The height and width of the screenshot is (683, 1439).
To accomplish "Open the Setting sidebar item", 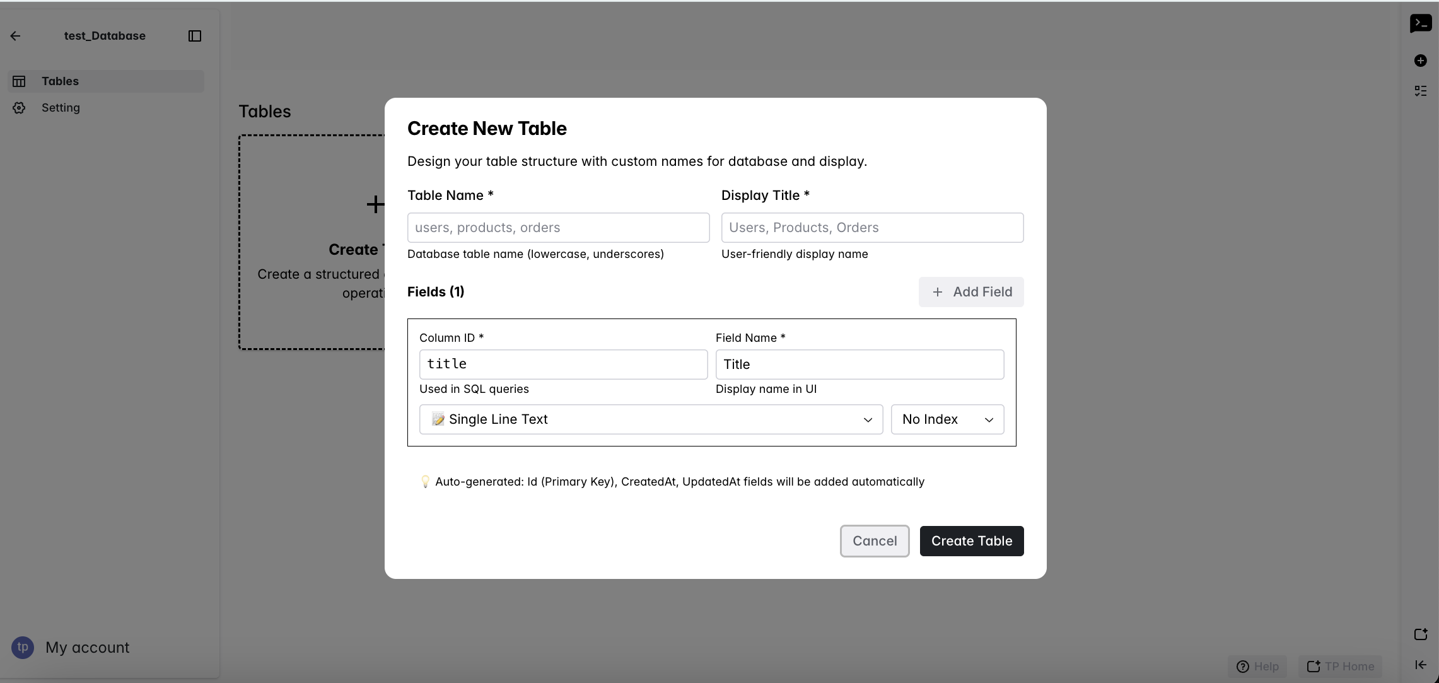I will [61, 108].
